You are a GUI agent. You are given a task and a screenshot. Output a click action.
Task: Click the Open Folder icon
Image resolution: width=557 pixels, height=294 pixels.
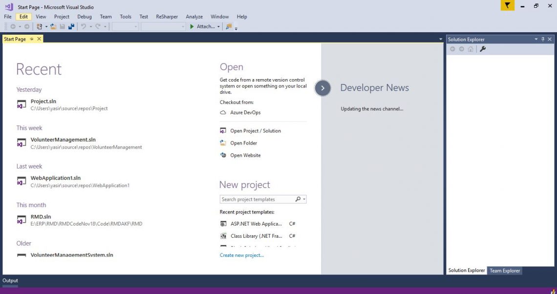coord(223,143)
